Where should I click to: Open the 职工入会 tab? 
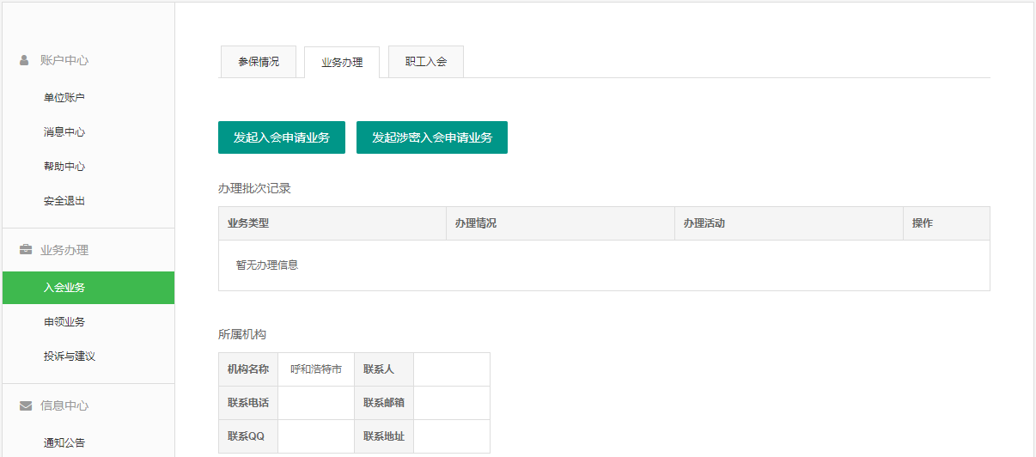pyautogui.click(x=426, y=62)
